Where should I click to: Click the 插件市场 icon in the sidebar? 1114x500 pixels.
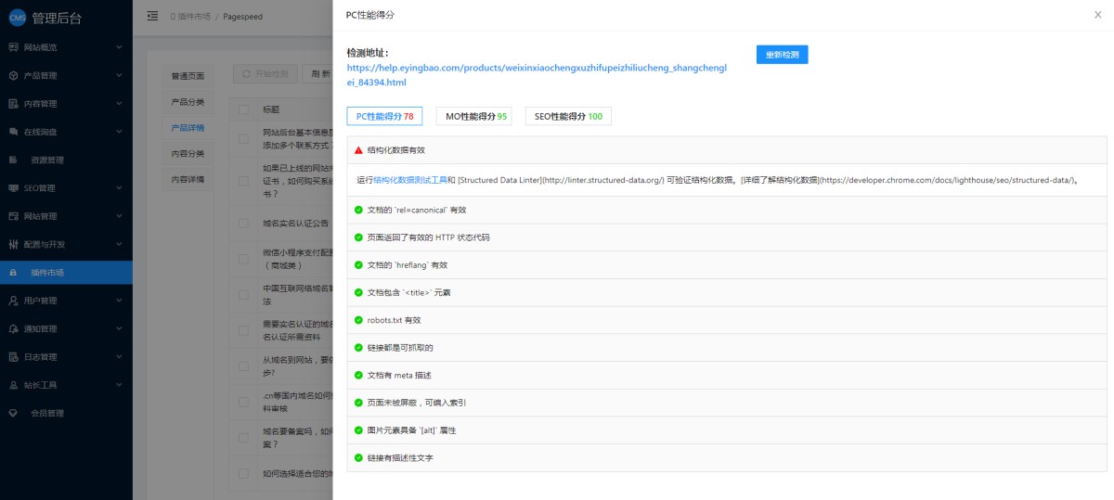pos(13,273)
